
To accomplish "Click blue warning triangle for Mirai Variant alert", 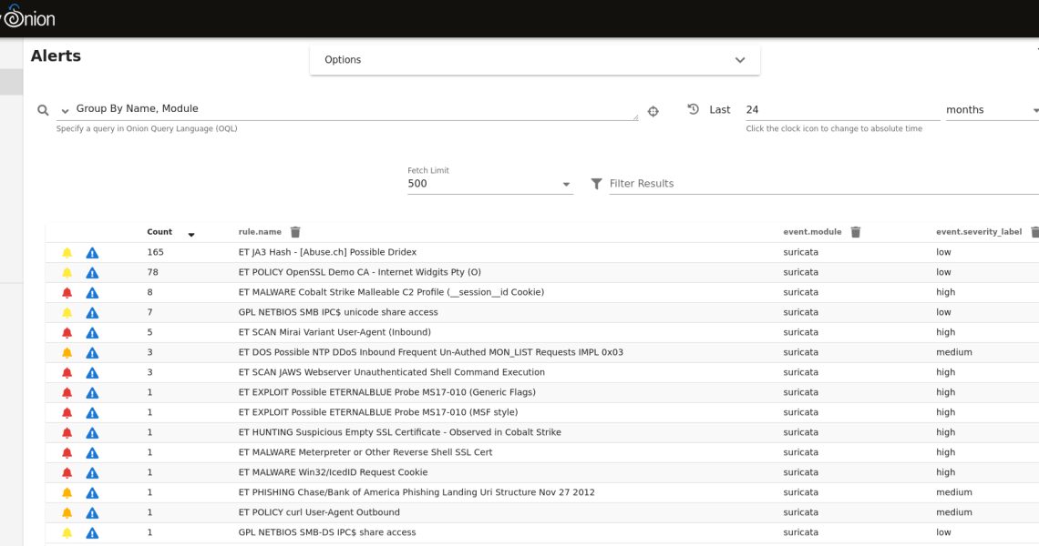I will tap(92, 332).
